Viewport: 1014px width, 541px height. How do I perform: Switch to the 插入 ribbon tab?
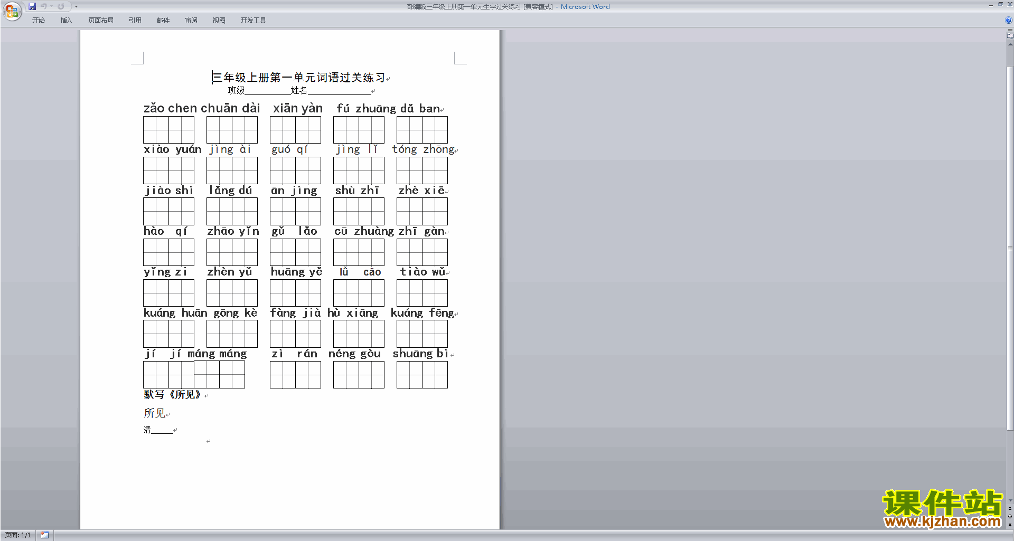click(66, 21)
